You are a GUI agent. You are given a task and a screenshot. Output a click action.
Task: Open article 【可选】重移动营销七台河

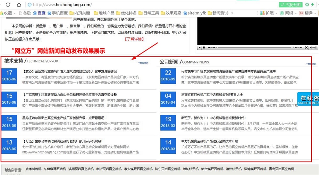[x=62, y=141]
